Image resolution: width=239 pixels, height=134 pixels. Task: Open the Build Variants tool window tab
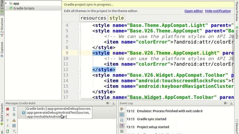coord(2,114)
